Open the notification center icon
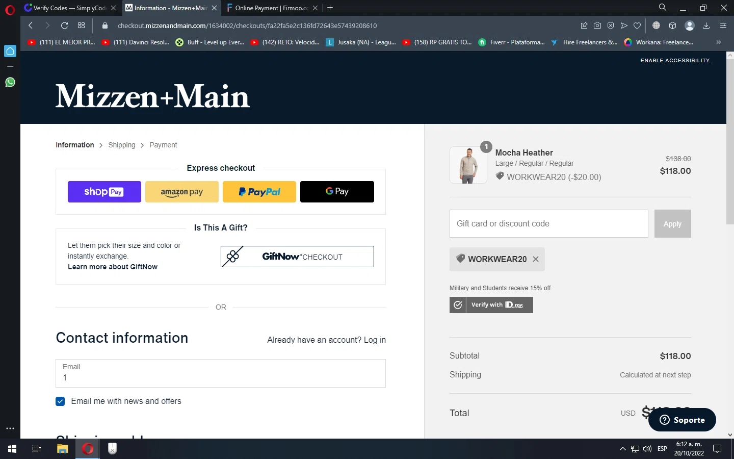The width and height of the screenshot is (734, 459). pos(717,449)
